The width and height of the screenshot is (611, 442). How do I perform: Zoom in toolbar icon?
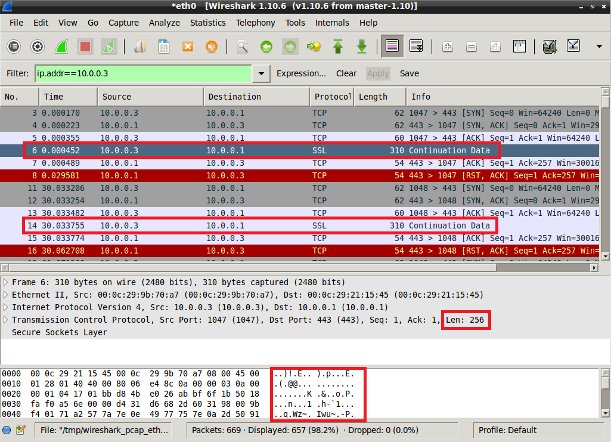[448, 47]
